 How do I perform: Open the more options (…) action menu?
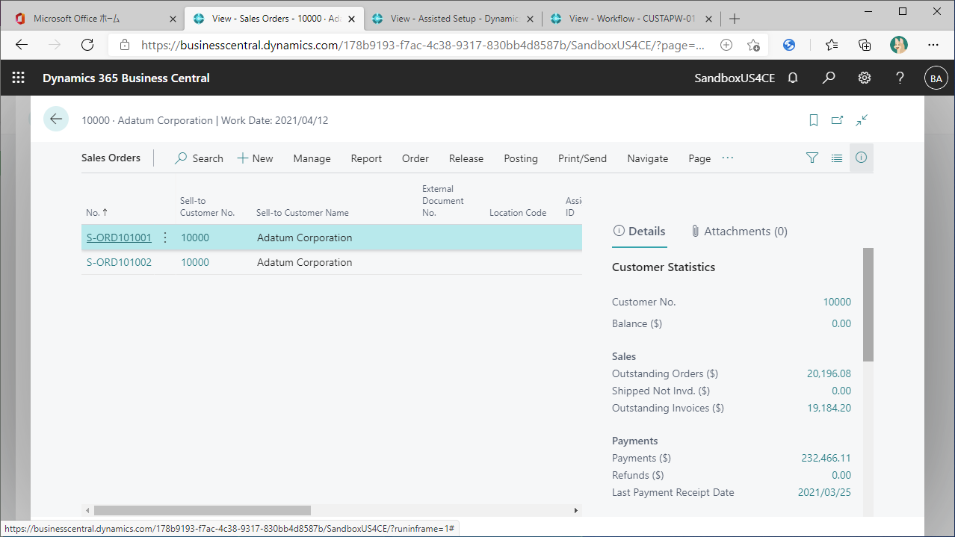(727, 158)
